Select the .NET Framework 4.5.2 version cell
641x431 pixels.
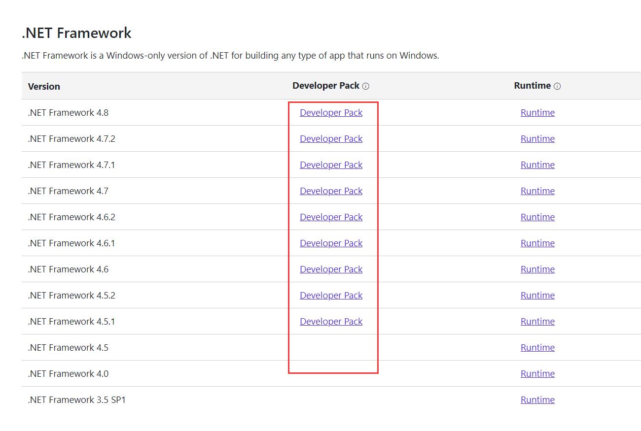click(x=71, y=296)
